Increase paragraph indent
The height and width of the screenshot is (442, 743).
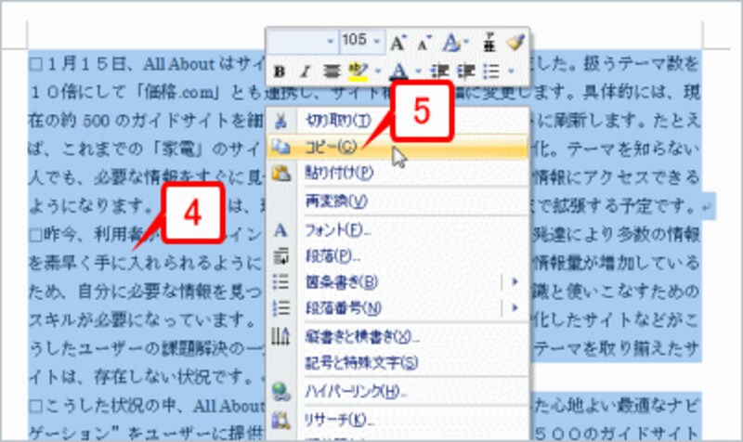[x=466, y=71]
